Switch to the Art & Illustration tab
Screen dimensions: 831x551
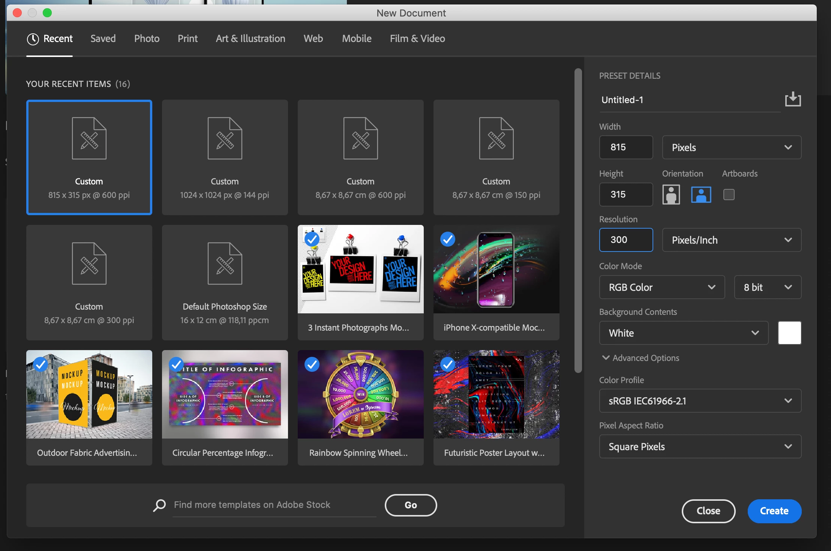coord(250,39)
